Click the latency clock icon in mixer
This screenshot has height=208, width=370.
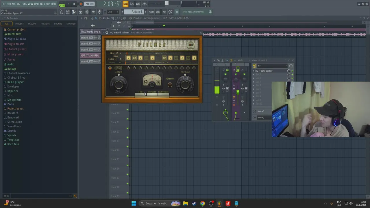tap(291, 66)
